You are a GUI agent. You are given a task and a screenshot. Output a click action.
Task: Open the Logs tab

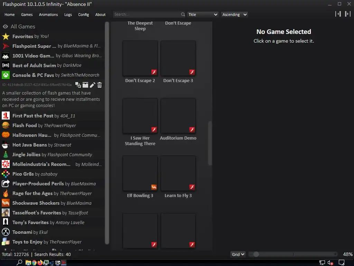click(x=68, y=15)
